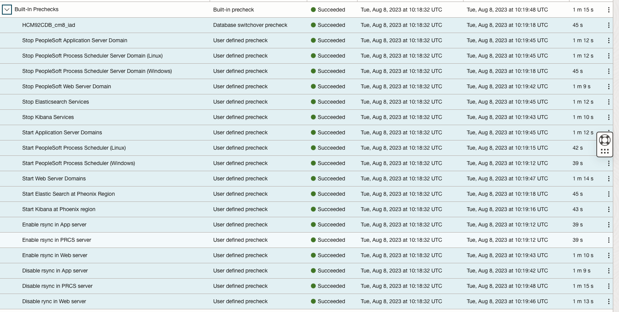Click the 43 s duration cell
619x312 pixels.
pos(578,209)
